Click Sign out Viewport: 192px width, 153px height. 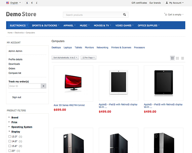[17, 97]
